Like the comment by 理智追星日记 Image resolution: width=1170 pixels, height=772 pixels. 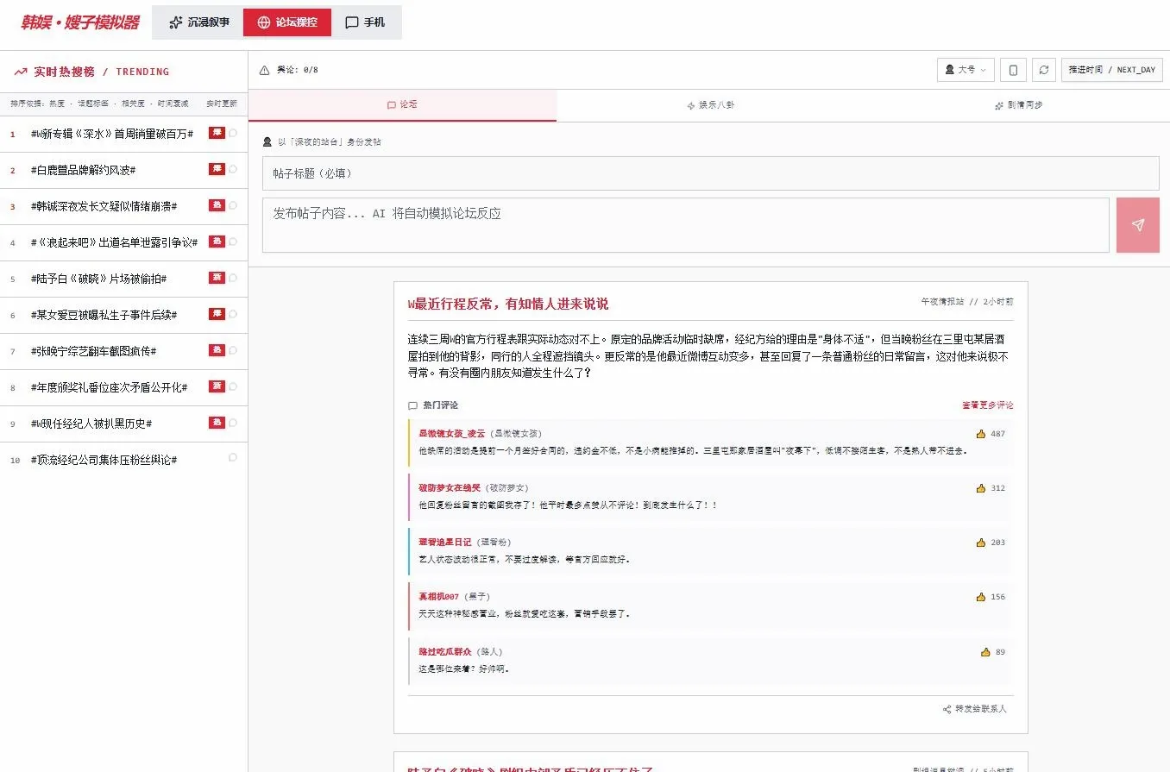(x=980, y=543)
